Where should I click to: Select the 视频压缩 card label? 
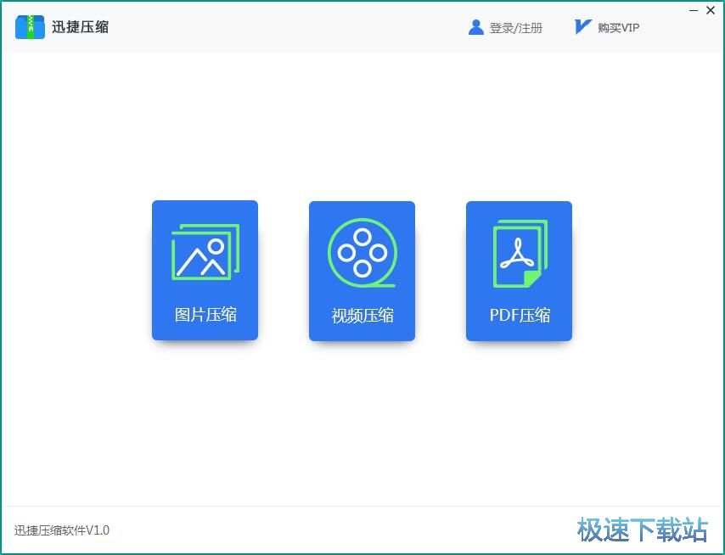click(x=362, y=315)
